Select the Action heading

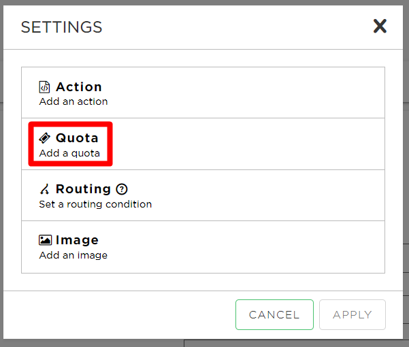click(79, 87)
